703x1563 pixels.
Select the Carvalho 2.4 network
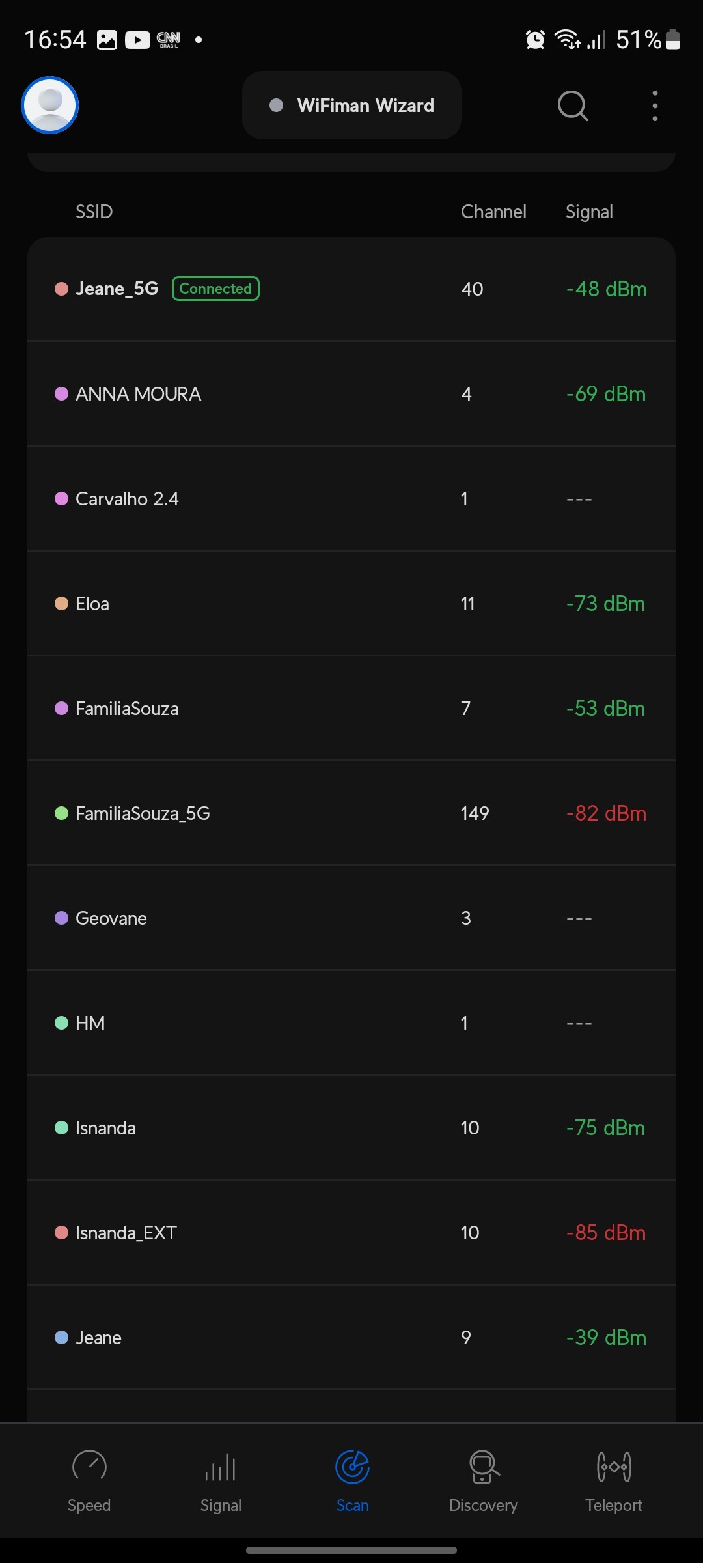(351, 499)
